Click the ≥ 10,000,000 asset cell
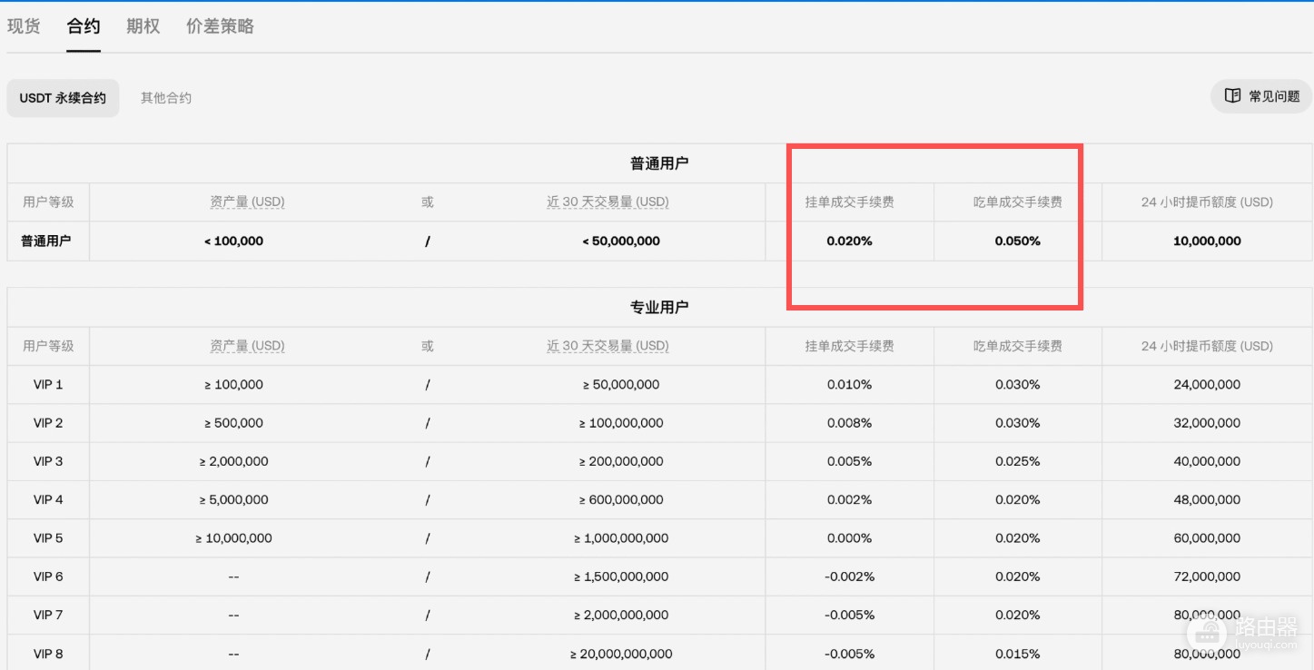Viewport: 1314px width, 670px height. click(233, 538)
